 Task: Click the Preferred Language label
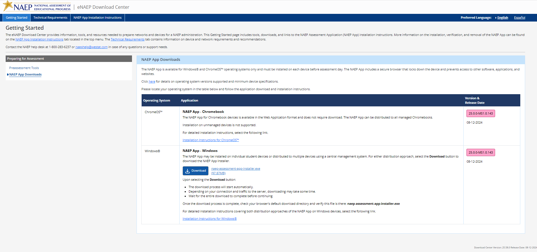476,18
